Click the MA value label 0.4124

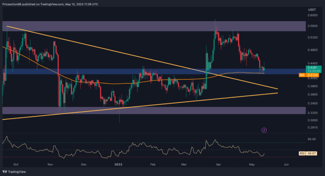point(312,75)
